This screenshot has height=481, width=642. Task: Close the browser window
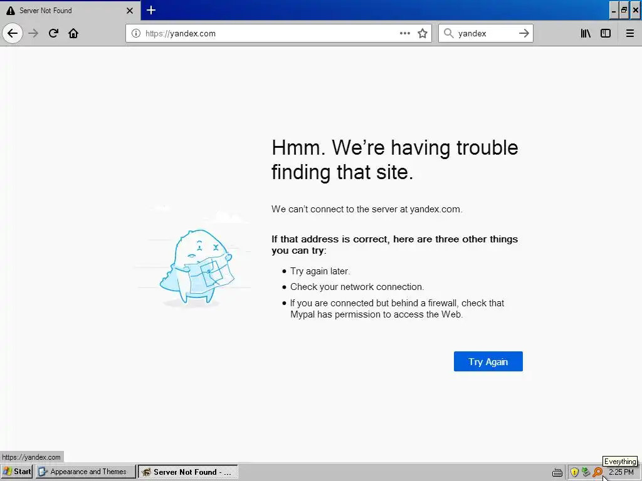[x=636, y=11]
